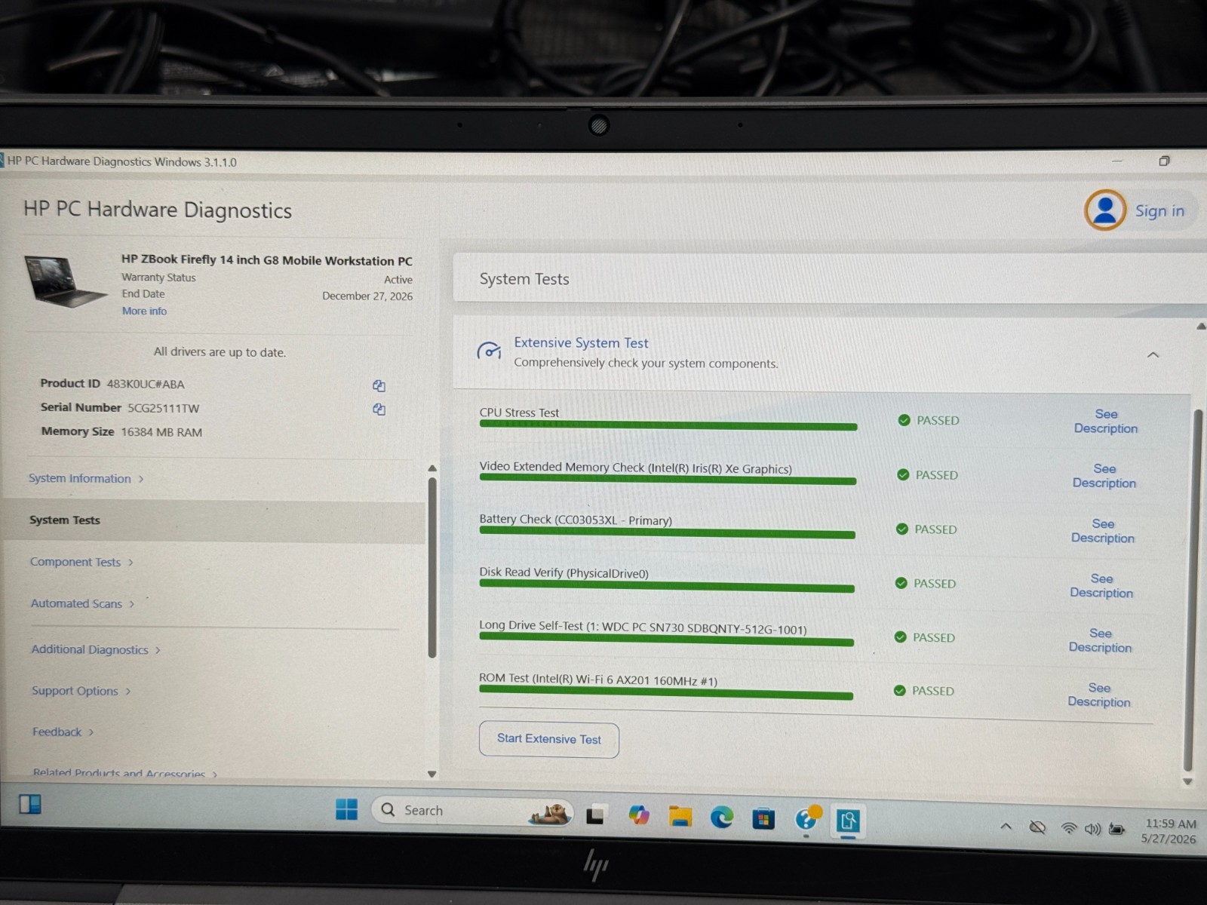
Task: Select System Tests in sidebar
Action: (214, 521)
